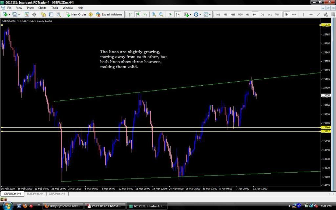Click the Firefox quick launch icon
The width and height of the screenshot is (336, 210).
[x=25, y=206]
